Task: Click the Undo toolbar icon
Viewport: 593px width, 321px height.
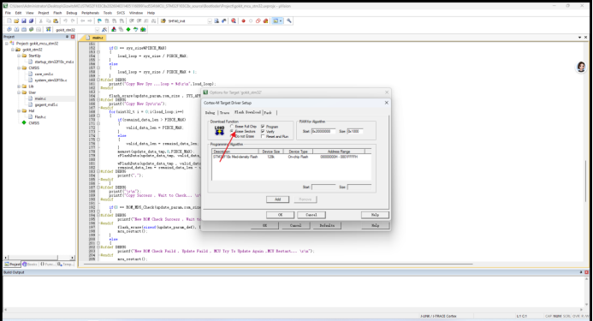Action: [65, 21]
